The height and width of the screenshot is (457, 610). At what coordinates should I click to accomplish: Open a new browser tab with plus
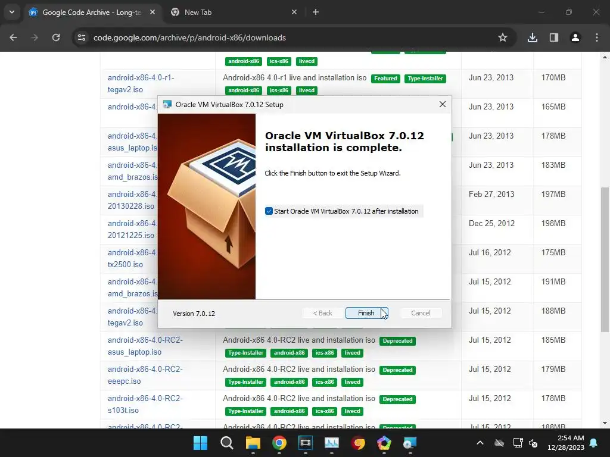point(316,12)
